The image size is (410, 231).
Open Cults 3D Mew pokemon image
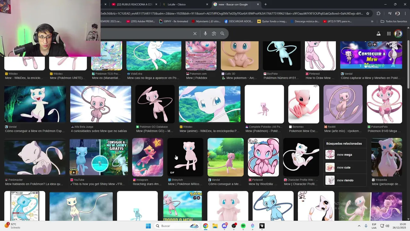click(x=240, y=56)
